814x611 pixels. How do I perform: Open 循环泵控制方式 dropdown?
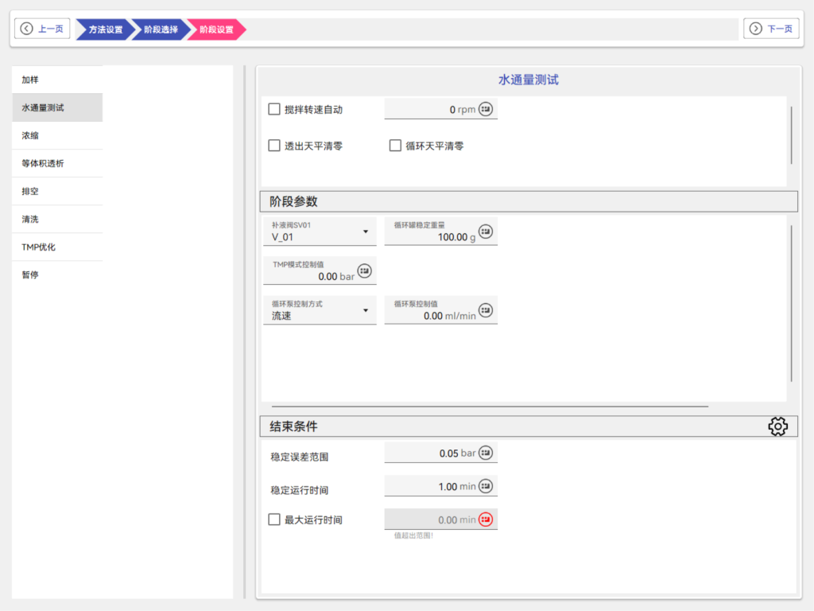click(320, 310)
